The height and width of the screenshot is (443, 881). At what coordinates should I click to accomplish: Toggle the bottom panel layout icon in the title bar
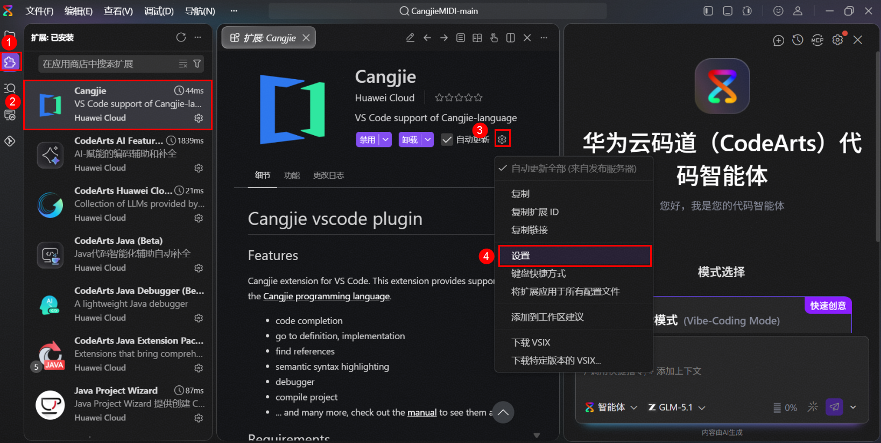tap(728, 11)
